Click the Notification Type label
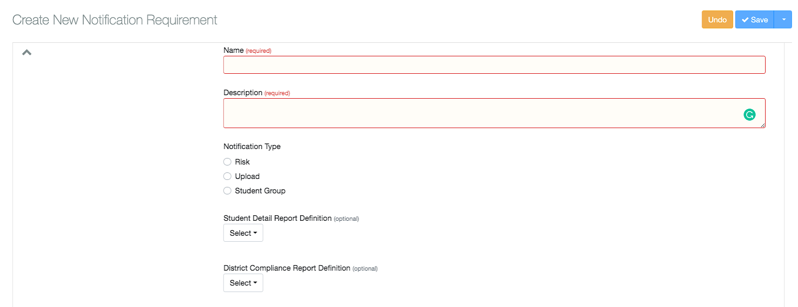This screenshot has height=307, width=798. click(252, 147)
